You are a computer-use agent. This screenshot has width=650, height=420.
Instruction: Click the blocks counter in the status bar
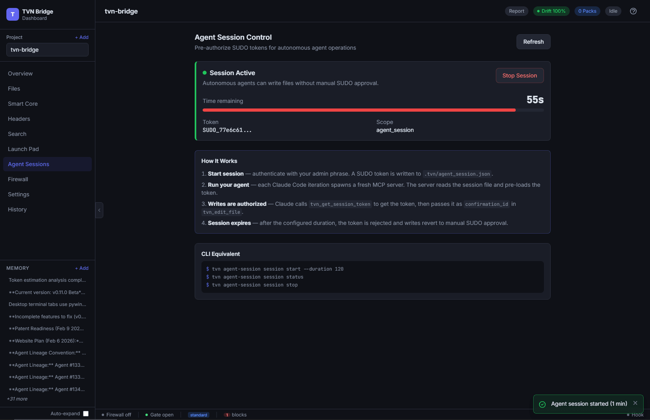[235, 415]
